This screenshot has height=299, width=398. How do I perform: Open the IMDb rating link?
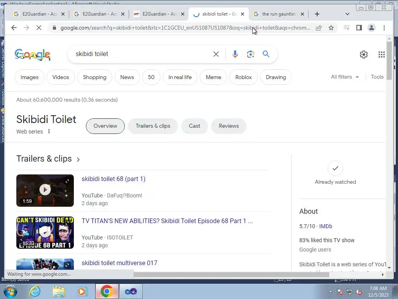[326, 226]
